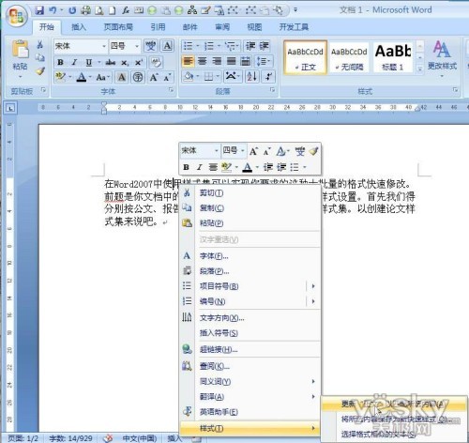Image resolution: width=469 pixels, height=443 pixels.
Task: Click the Grow Font icon in mini toolbar
Action: point(253,151)
